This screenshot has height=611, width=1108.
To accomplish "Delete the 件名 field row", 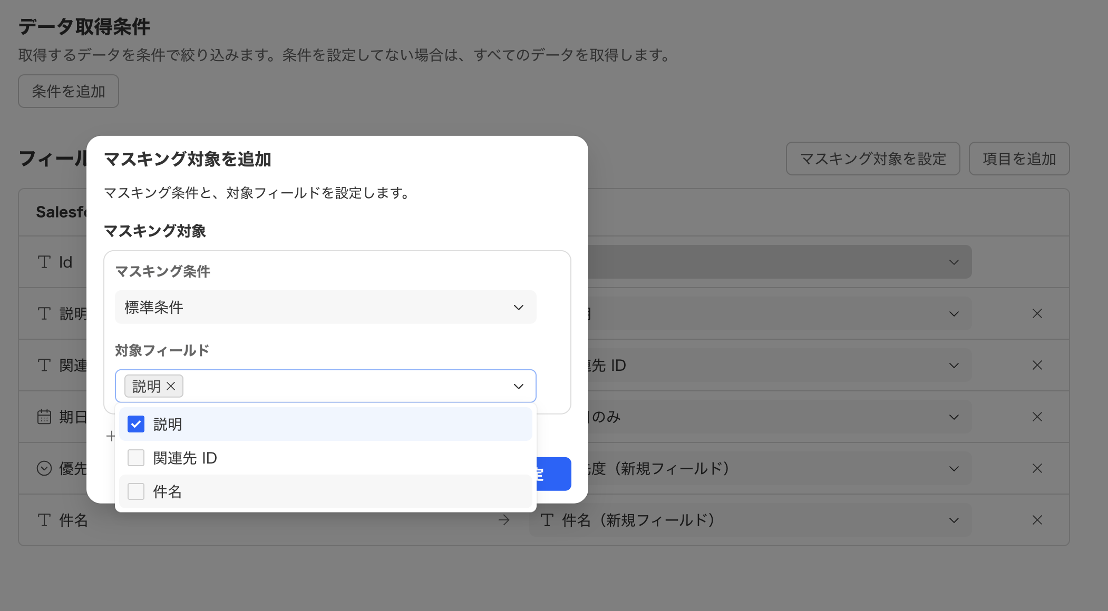I will coord(1037,520).
